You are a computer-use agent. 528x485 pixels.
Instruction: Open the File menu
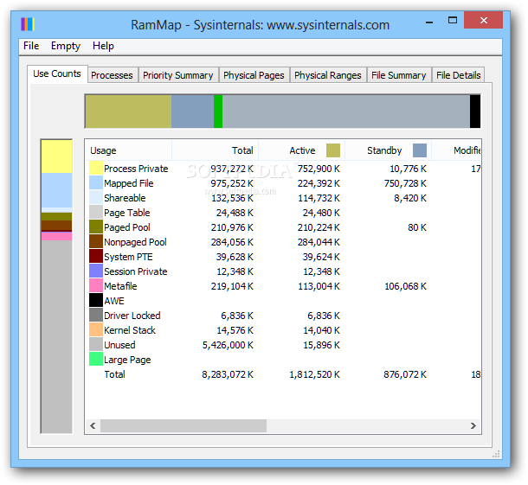point(31,46)
